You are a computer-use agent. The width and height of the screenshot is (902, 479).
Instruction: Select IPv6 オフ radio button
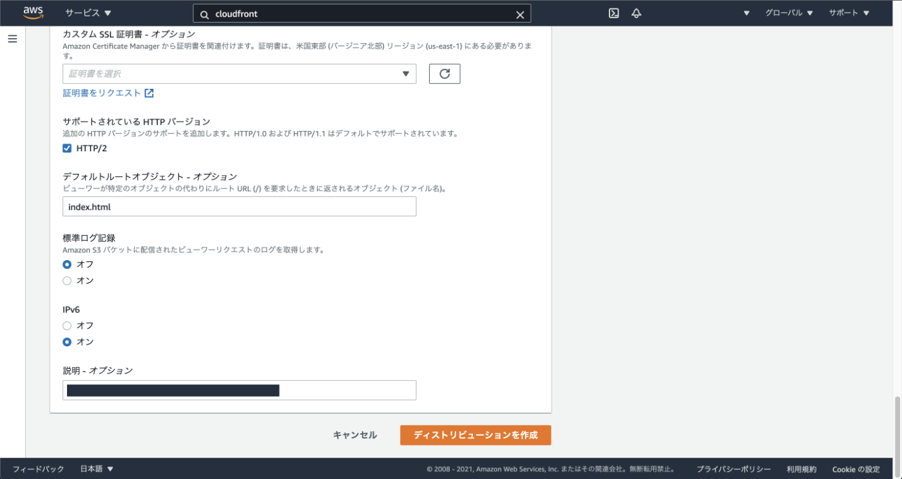67,326
